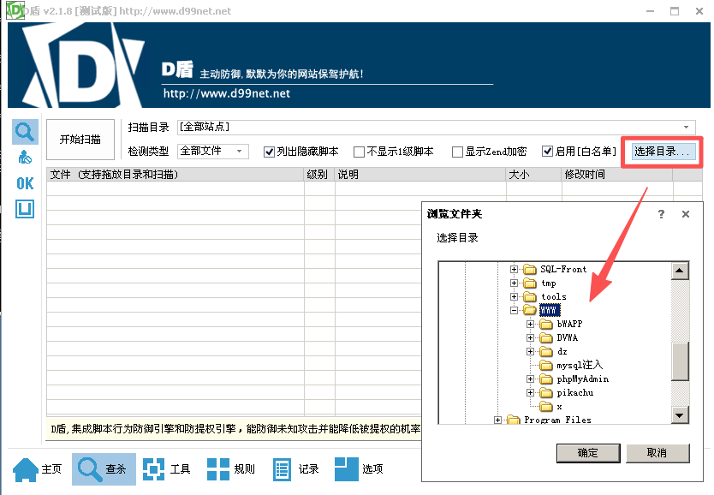
Task: Select the phpMyAdmin folder icon
Action: [x=546, y=379]
